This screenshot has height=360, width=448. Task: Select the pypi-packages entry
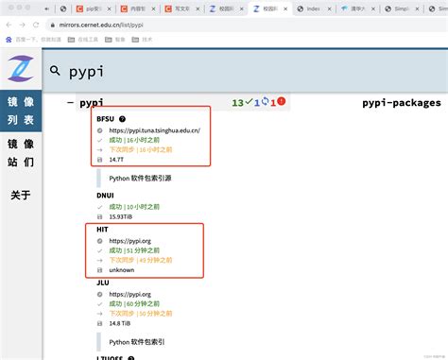click(x=402, y=103)
